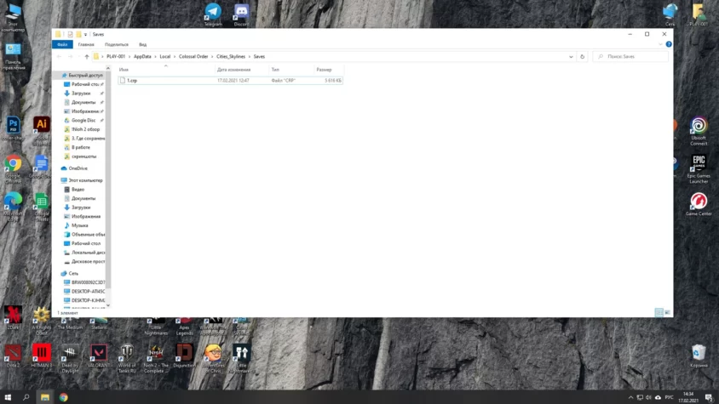The image size is (719, 404).
Task: Open the Discord desktop shortcut
Action: tap(241, 12)
